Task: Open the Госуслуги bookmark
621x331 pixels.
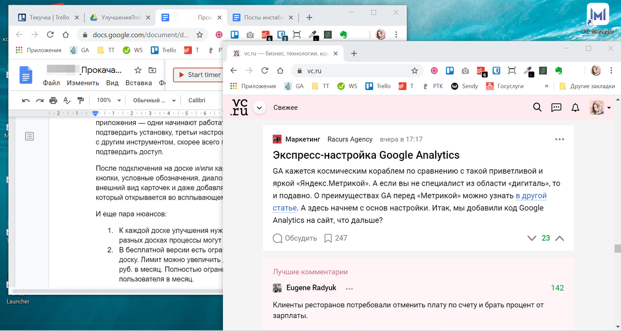Action: click(505, 86)
